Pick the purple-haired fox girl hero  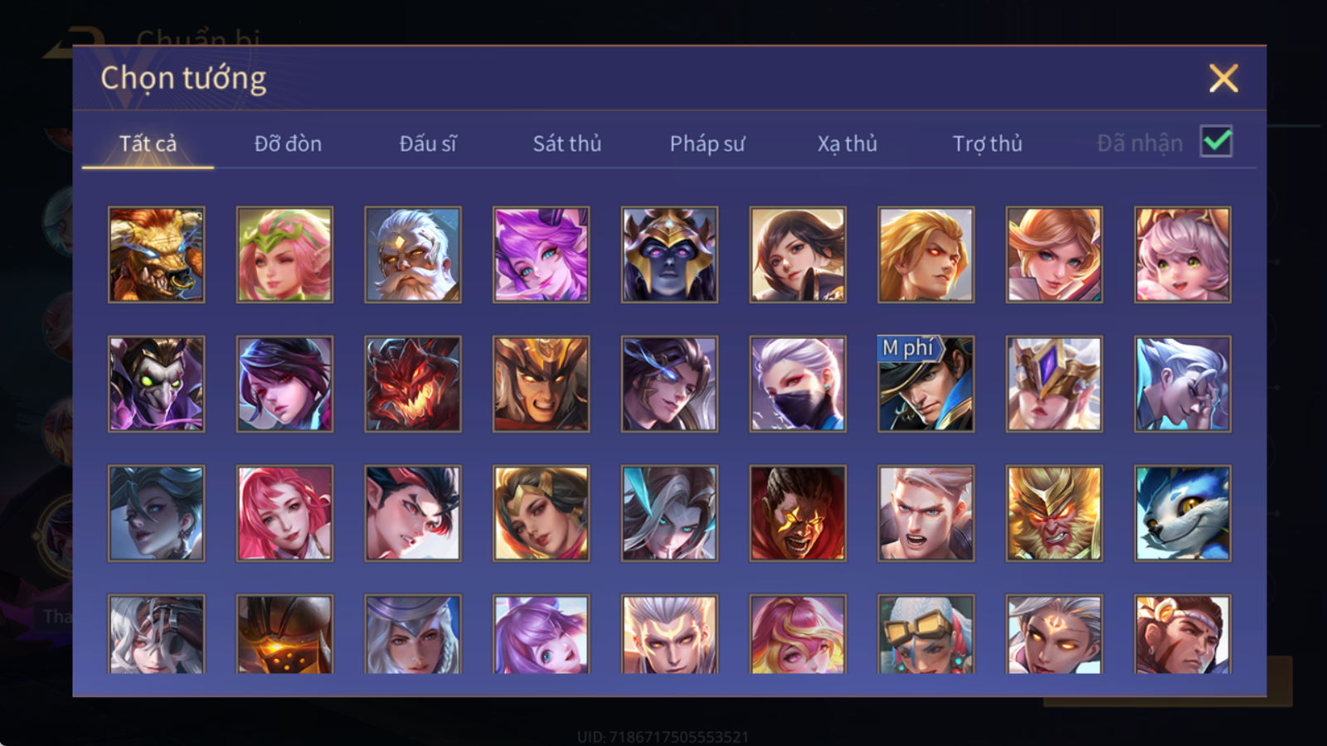(541, 254)
